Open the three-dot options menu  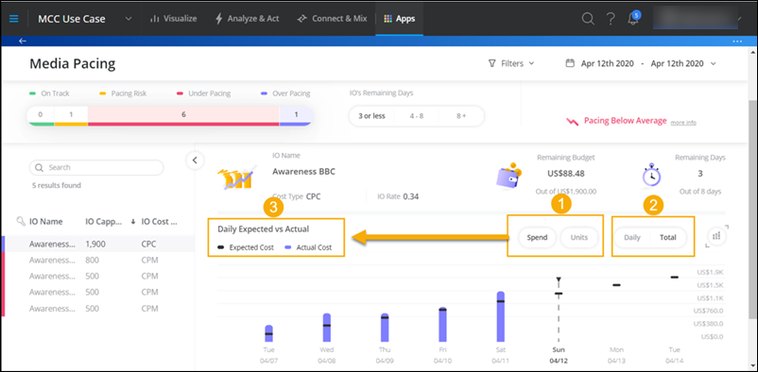736,41
